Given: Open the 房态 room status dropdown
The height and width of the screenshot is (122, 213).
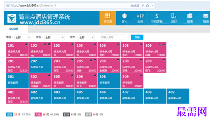Looking at the screenshot, I should point(86,37).
